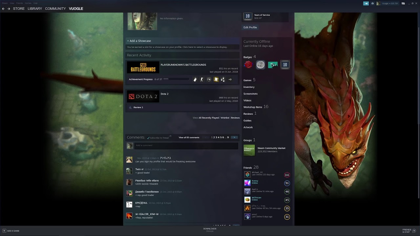Open the Steam Community Market group icon
This screenshot has width=420, height=236.
tap(249, 150)
